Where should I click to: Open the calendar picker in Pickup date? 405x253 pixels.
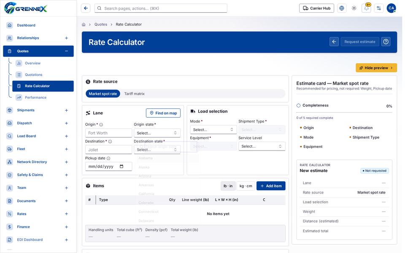click(x=121, y=167)
